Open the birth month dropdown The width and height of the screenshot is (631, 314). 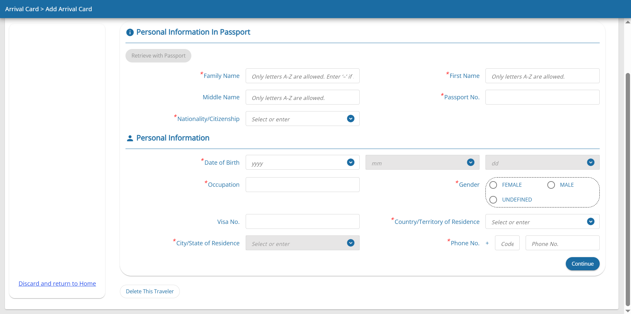pos(470,162)
